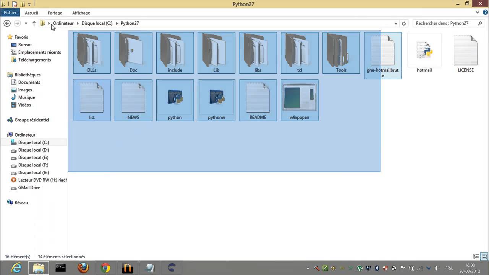Expand the ribbon chevron
489x275 pixels.
(478, 13)
